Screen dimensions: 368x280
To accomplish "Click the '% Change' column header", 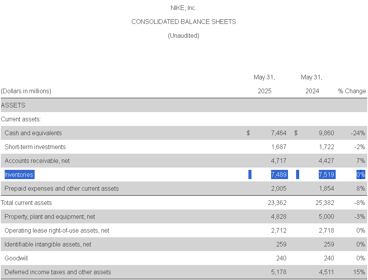I will pos(352,91).
